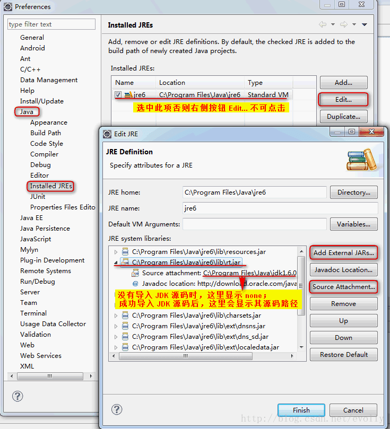This screenshot has height=429, width=390.
Task: Select the Java category in tree
Action: (x=27, y=112)
